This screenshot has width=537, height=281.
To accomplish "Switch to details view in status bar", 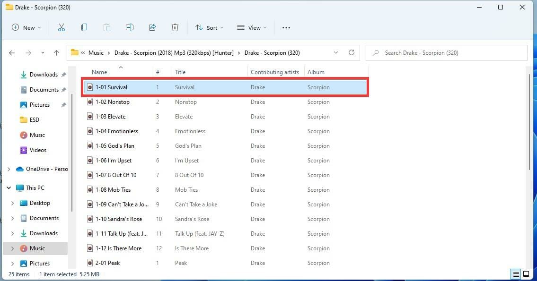I will pos(516,274).
